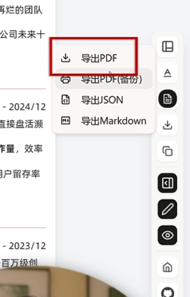Viewport: 190px width, 297px height.
Task: Select the black document page icon
Action: 168,99
